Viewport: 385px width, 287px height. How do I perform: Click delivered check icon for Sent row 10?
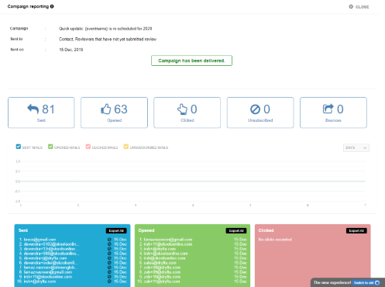(109, 282)
